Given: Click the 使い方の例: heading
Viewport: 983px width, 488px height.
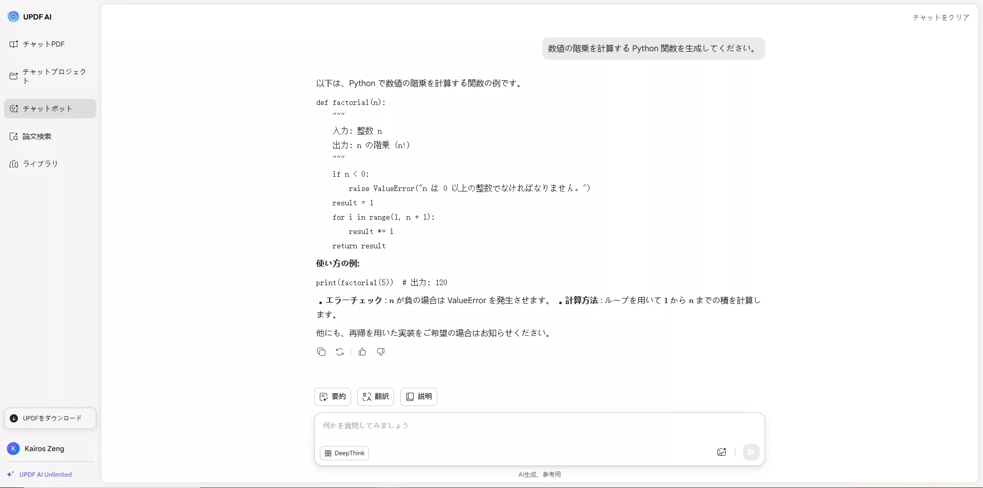Looking at the screenshot, I should (x=338, y=263).
